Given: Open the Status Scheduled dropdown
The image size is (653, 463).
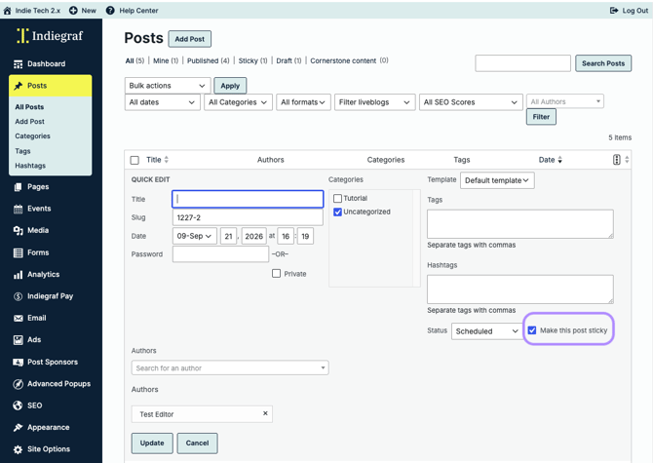Looking at the screenshot, I should [486, 331].
